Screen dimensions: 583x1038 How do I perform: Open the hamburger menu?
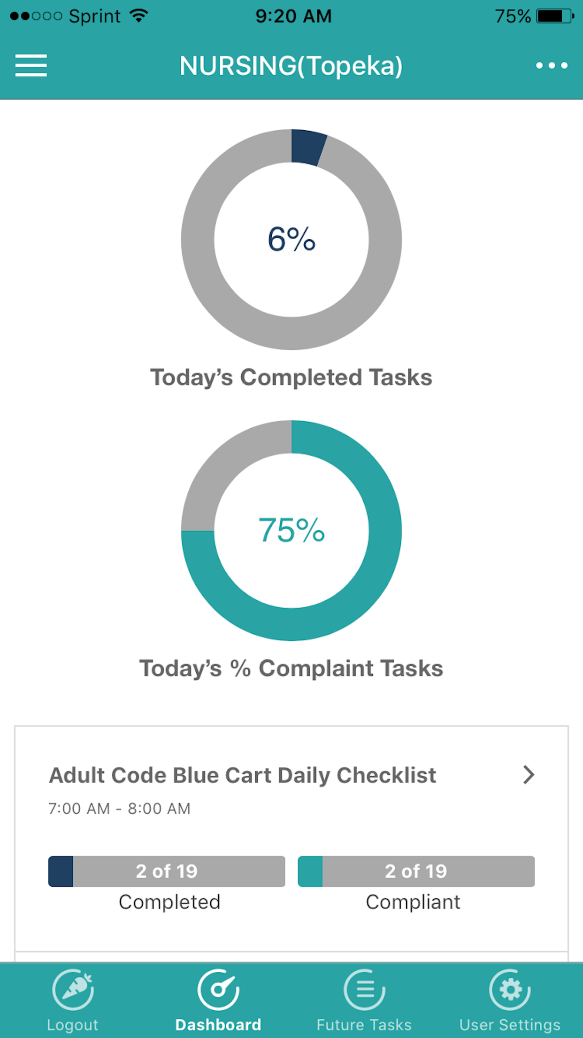tap(31, 65)
